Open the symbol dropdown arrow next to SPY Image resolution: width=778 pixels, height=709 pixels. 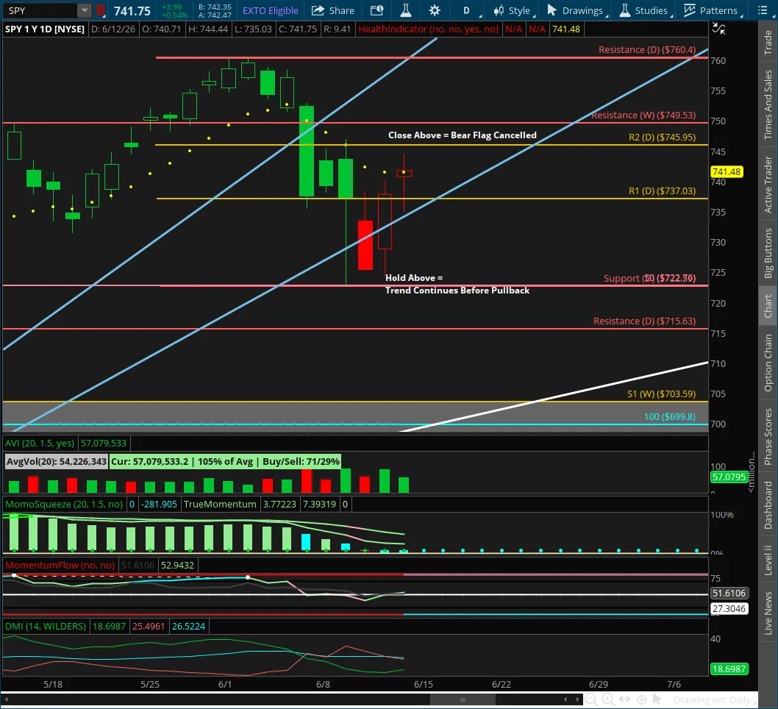(85, 10)
